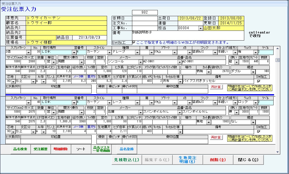Image resolution: width=289 pixels, height=174 pixels.
Task: Open 受注履歴 order history
Action: 40,149
